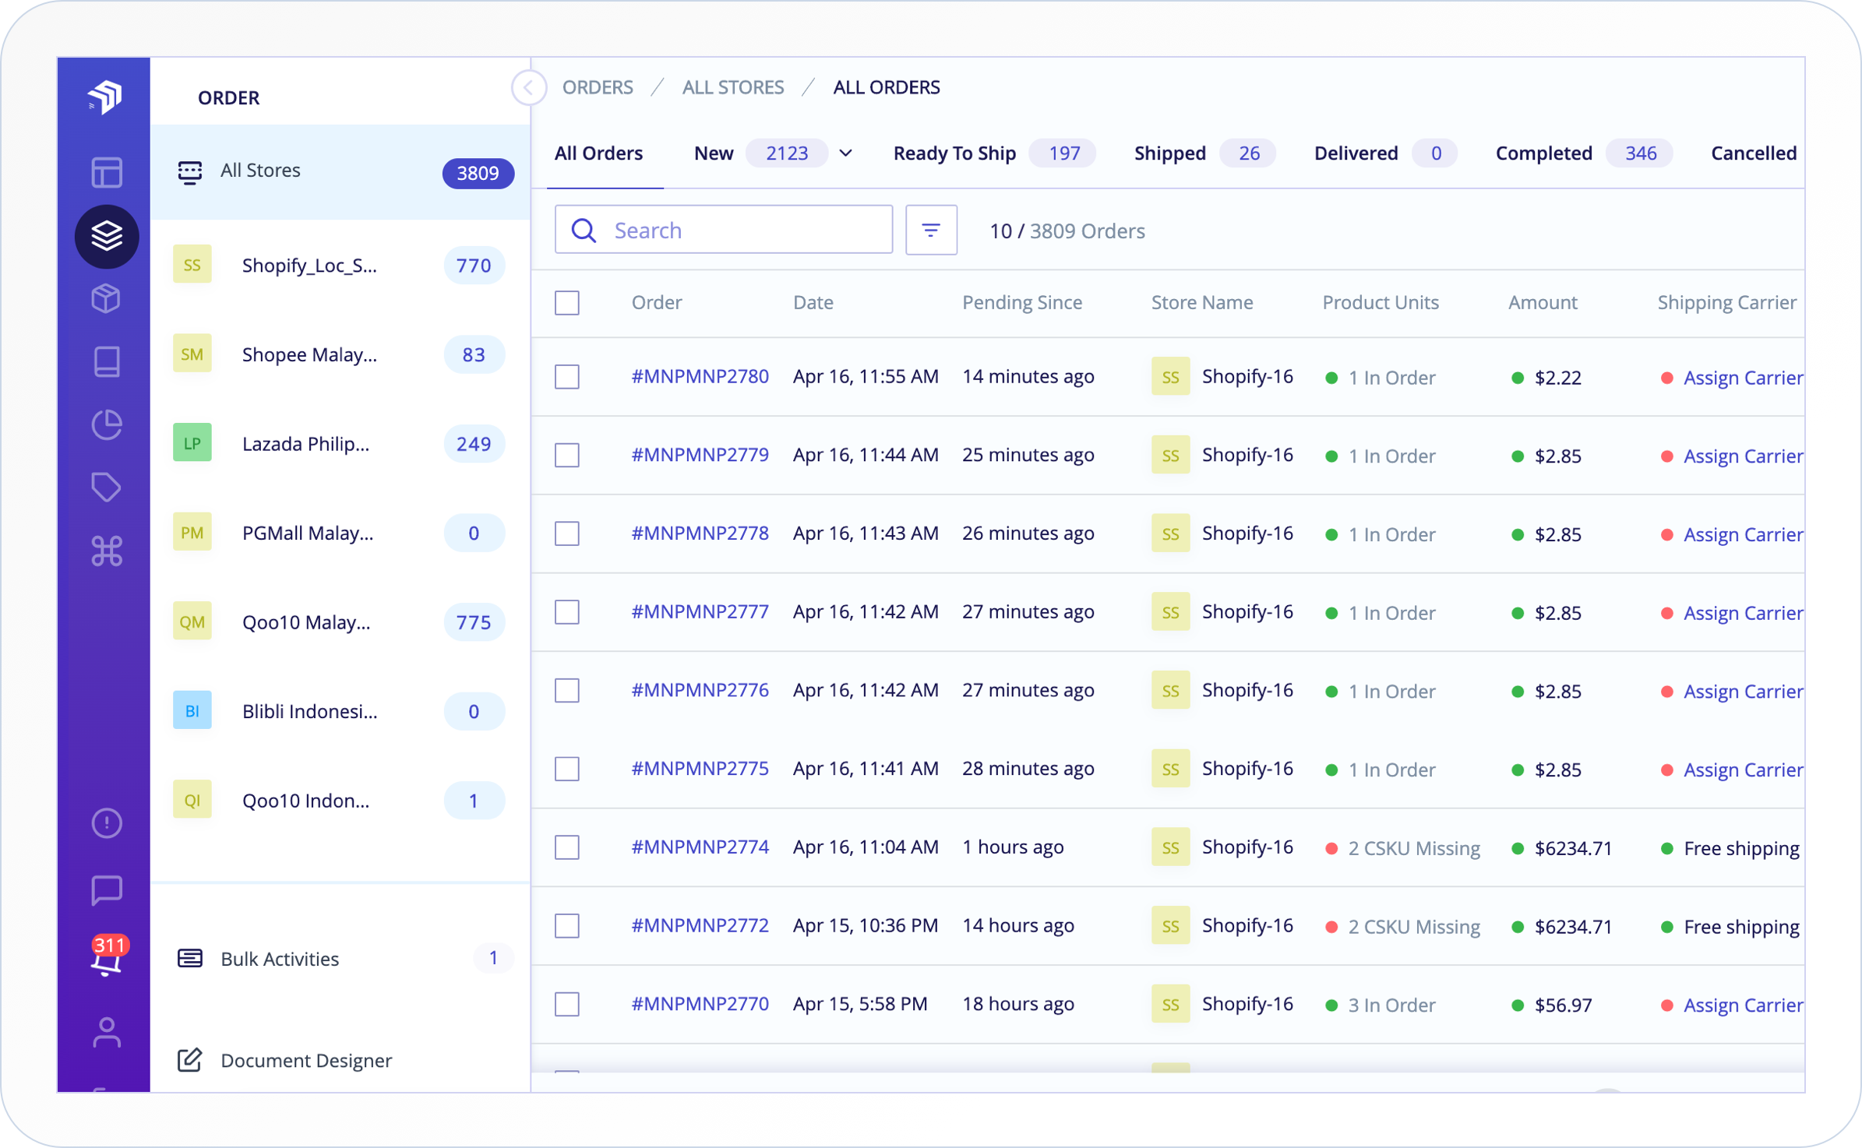This screenshot has width=1862, height=1148.
Task: Click the stacked layers orders icon
Action: pyautogui.click(x=107, y=235)
